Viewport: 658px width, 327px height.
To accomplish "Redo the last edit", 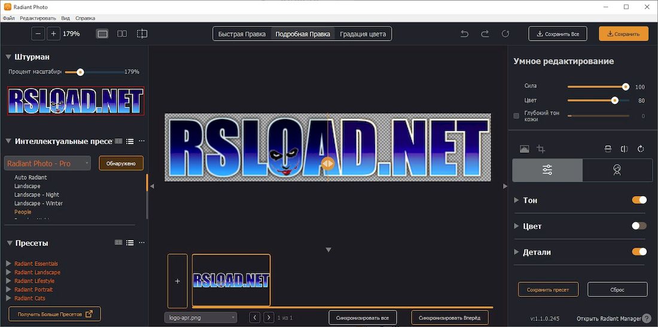I will 485,34.
